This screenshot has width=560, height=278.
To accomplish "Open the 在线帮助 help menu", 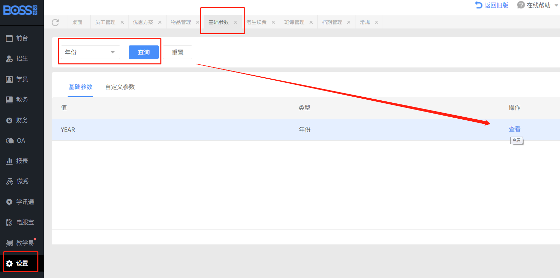I will pyautogui.click(x=538, y=5).
